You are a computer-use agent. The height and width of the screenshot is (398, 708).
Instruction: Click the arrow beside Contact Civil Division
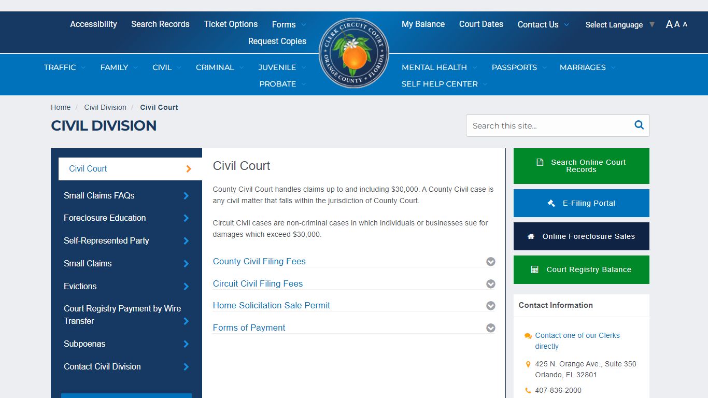[186, 367]
